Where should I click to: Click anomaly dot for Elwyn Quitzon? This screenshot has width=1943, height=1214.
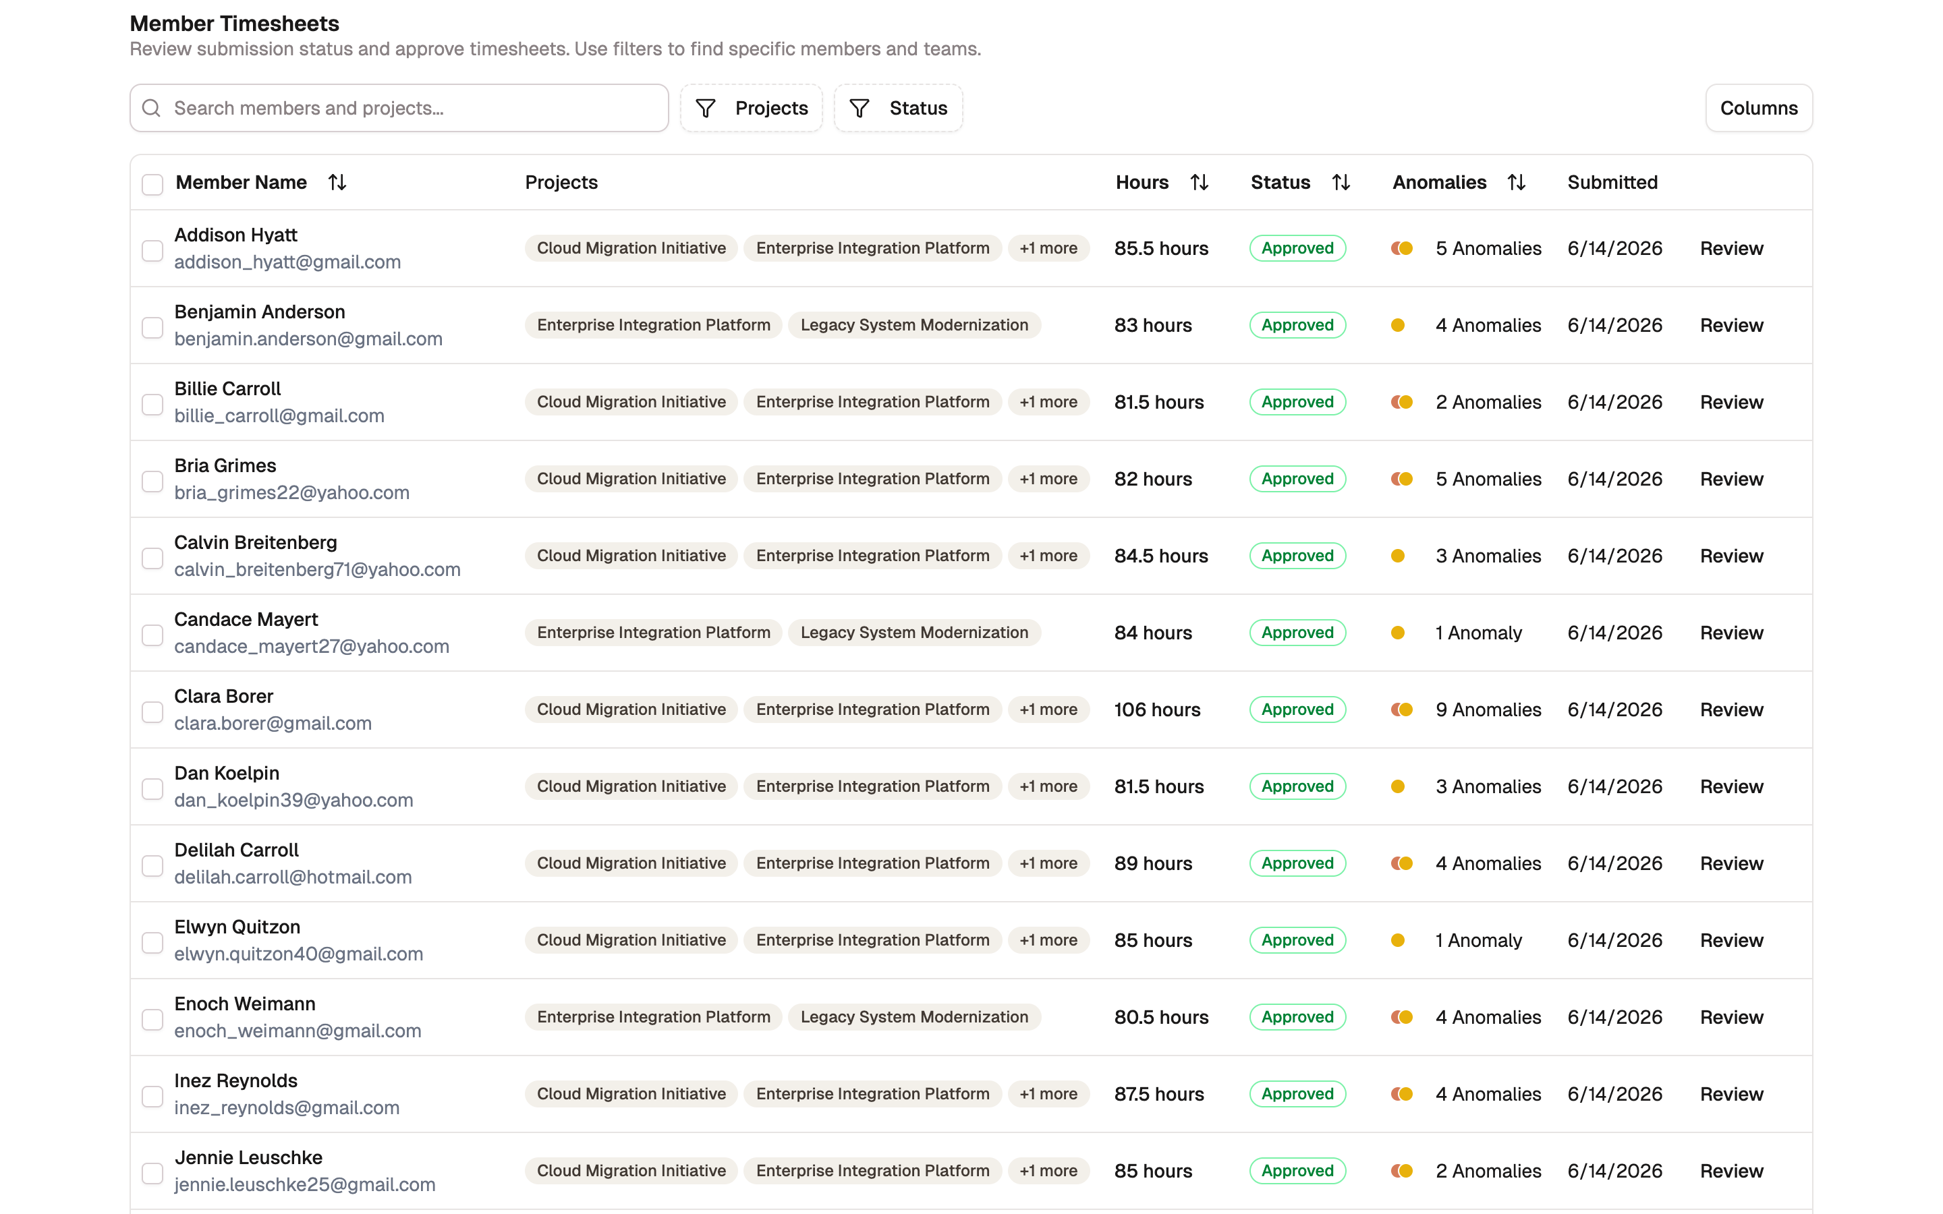[1398, 940]
